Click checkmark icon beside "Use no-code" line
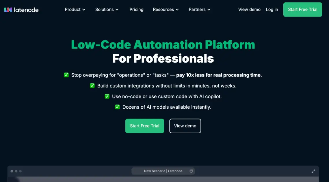The image size is (329, 182). [107, 96]
